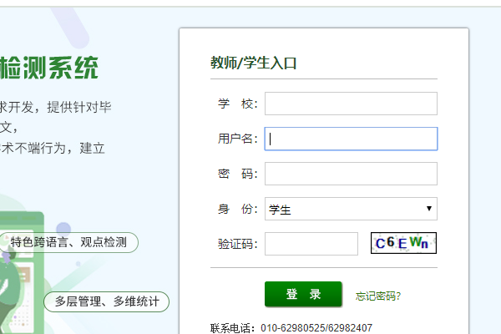This screenshot has width=501, height=334.
Task: Click the 密码 field label
Action: coord(237,174)
